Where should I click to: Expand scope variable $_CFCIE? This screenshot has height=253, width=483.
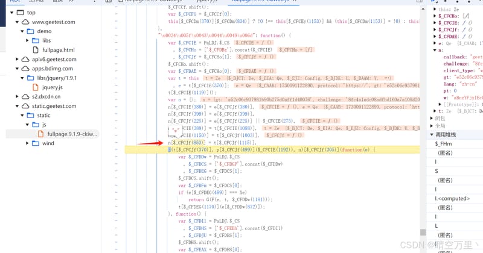(435, 23)
